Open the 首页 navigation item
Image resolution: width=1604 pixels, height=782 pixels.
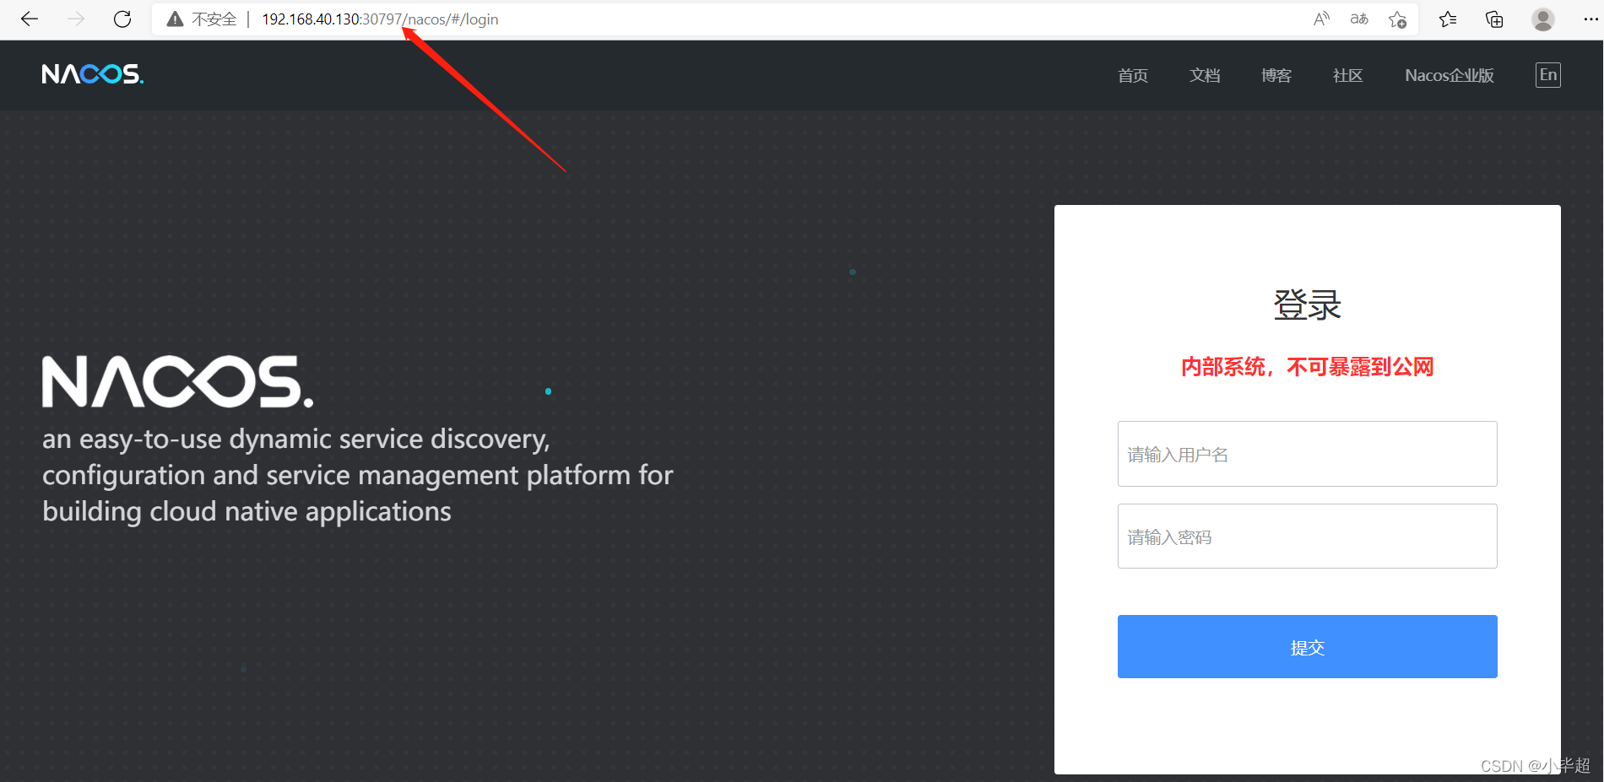[1133, 75]
